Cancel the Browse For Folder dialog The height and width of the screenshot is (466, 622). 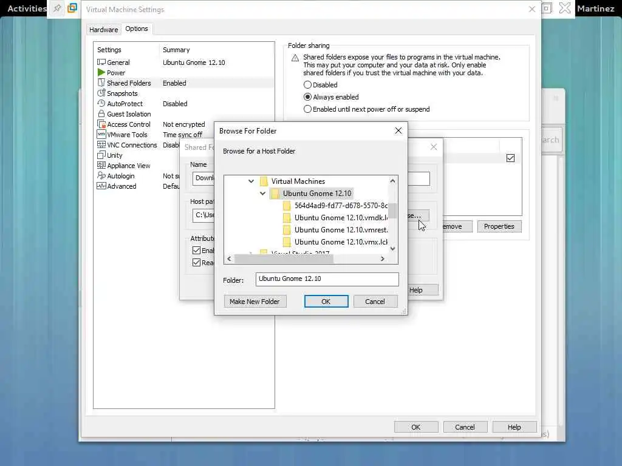(375, 302)
